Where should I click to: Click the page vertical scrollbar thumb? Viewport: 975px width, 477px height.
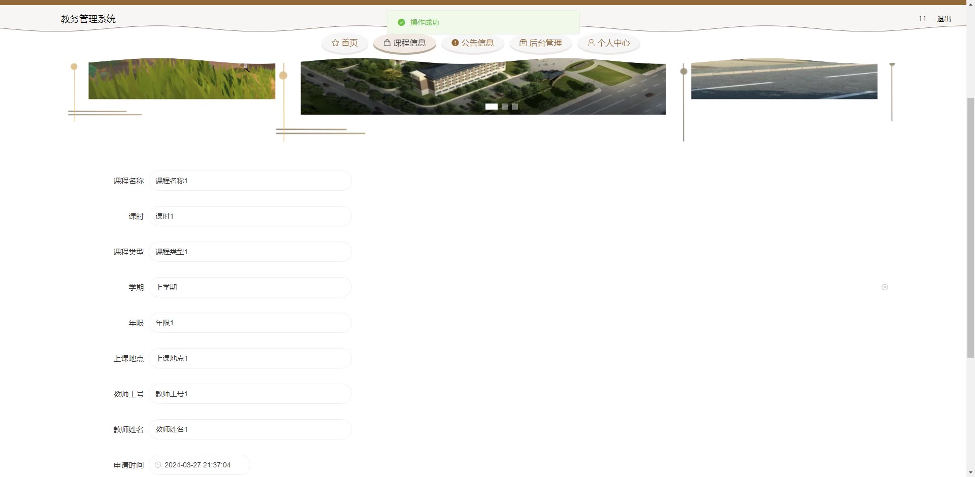(x=970, y=227)
